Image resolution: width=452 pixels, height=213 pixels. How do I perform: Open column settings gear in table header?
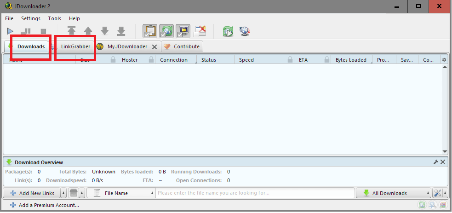click(x=444, y=60)
